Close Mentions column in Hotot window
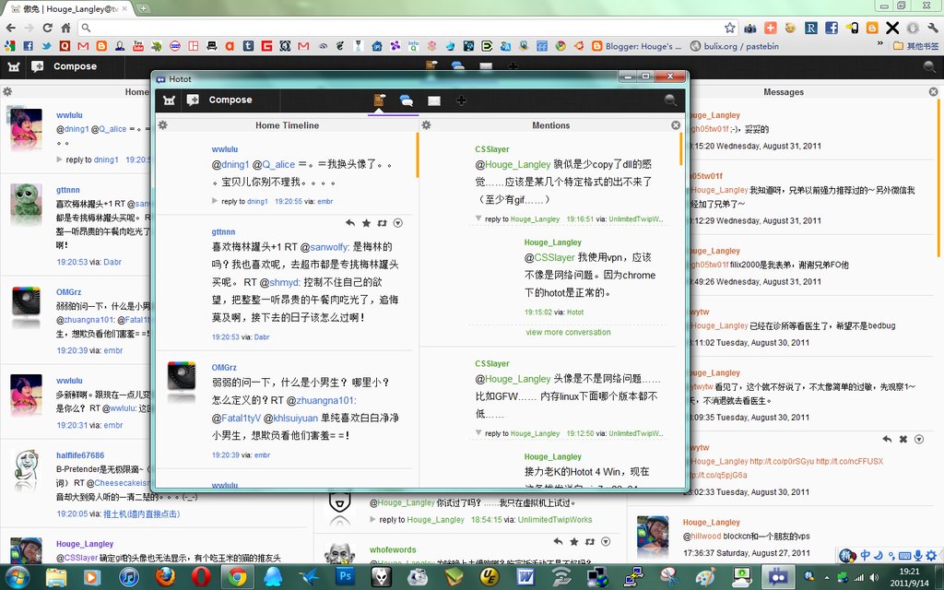The width and height of the screenshot is (944, 590). pos(676,125)
